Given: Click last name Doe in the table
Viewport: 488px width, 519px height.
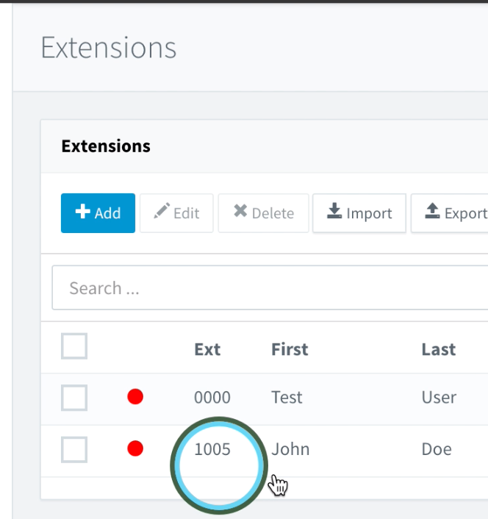Looking at the screenshot, I should [x=437, y=449].
